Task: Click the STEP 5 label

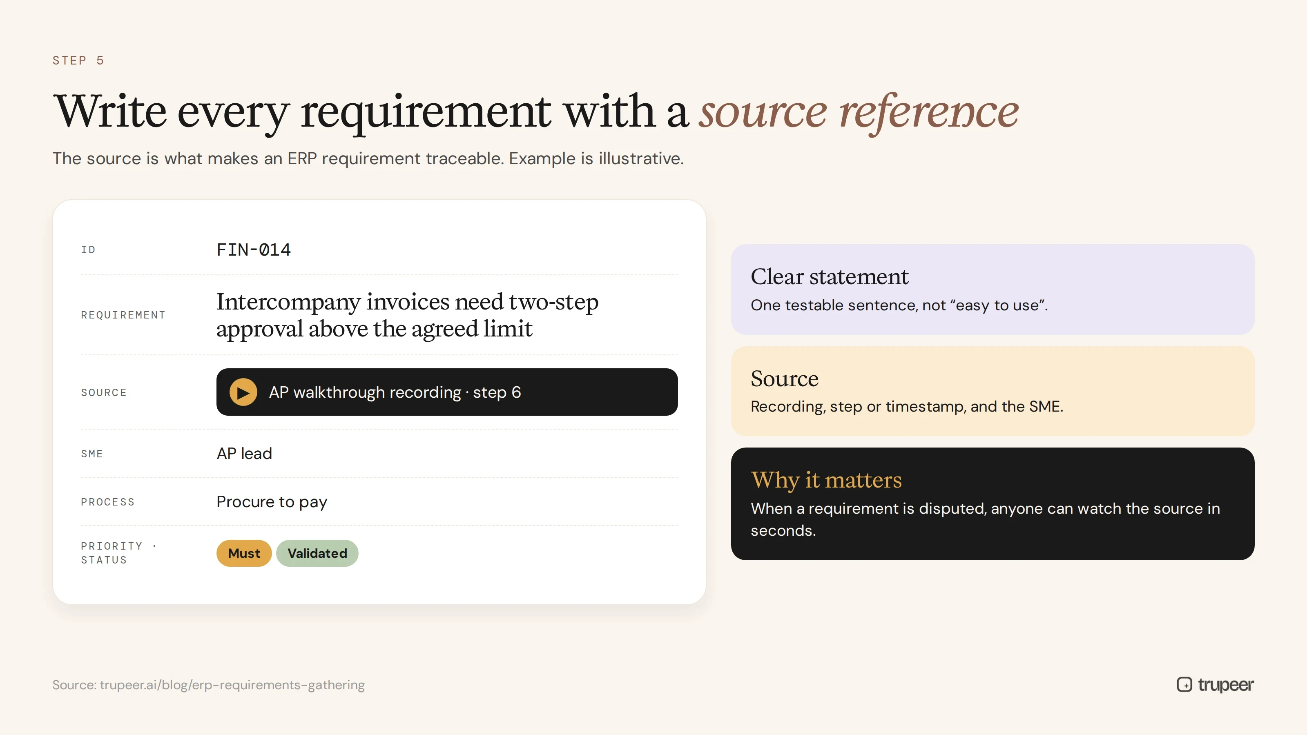Action: (x=78, y=60)
